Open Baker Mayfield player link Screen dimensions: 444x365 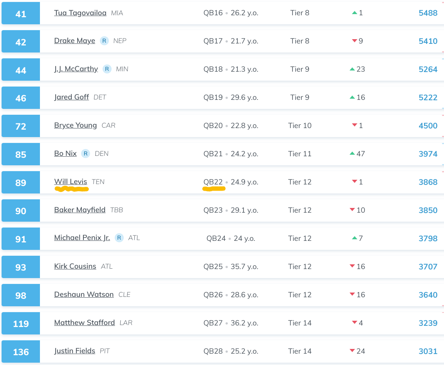click(79, 210)
